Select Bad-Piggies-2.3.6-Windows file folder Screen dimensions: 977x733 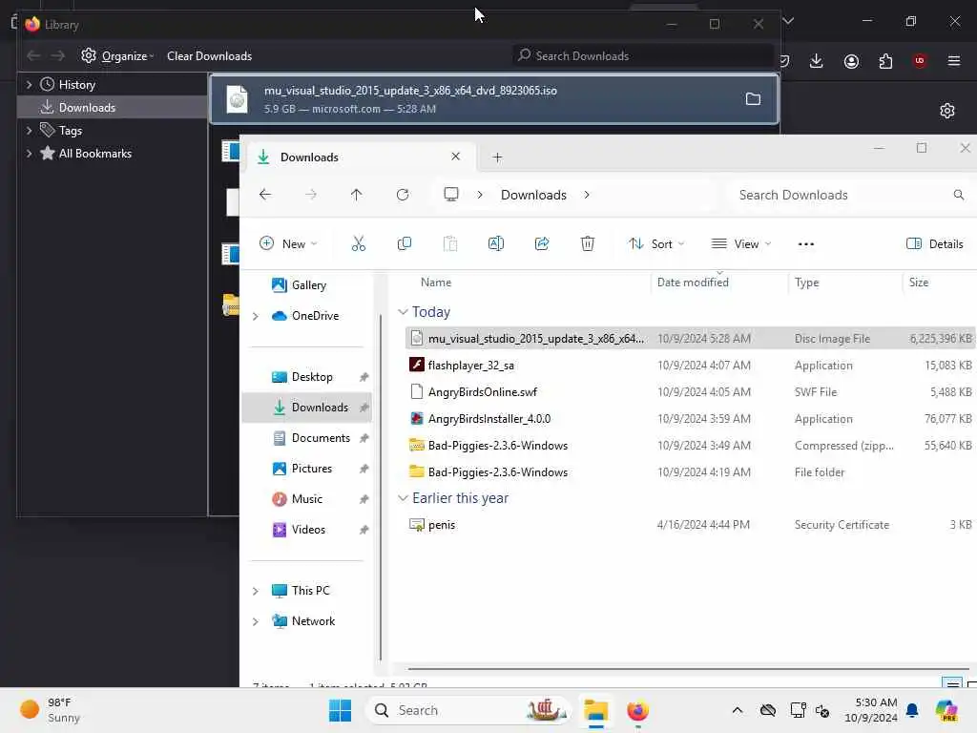690,472
